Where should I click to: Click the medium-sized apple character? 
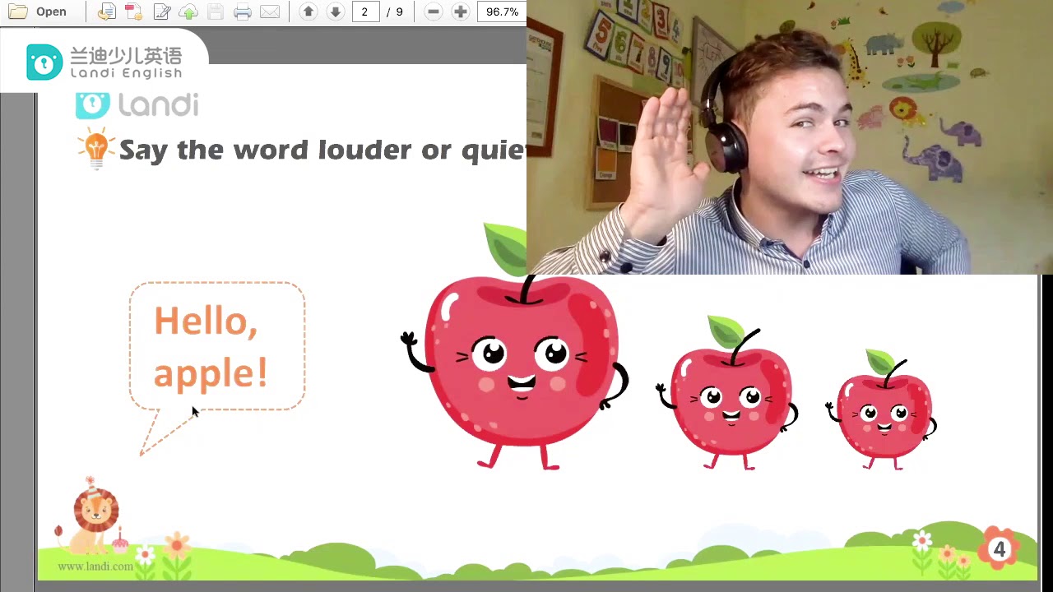tap(728, 393)
